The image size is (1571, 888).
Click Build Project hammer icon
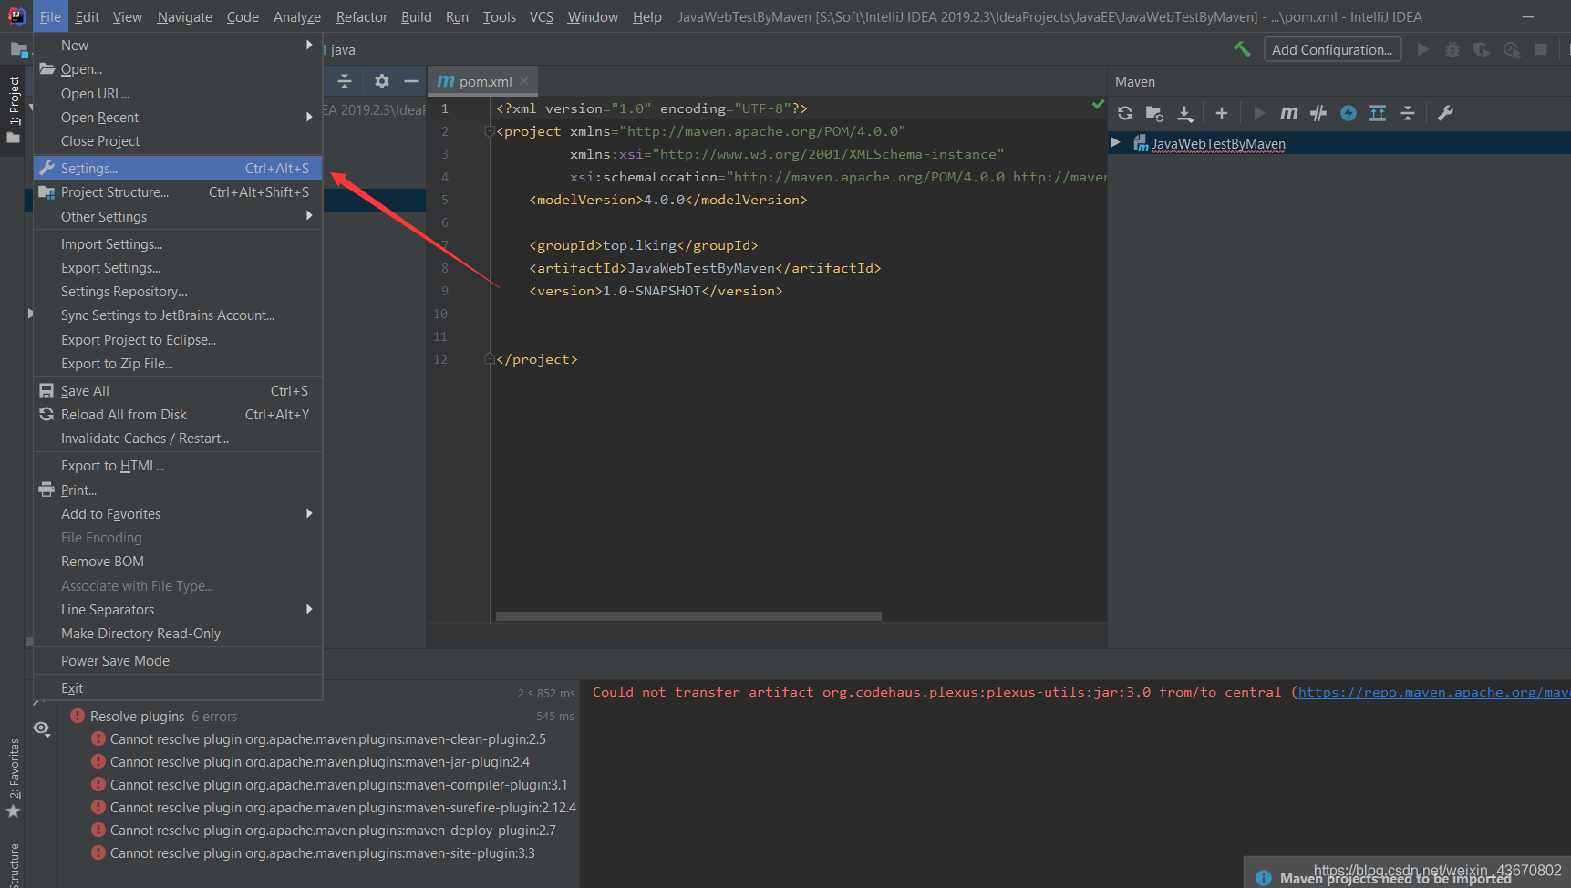point(1242,49)
